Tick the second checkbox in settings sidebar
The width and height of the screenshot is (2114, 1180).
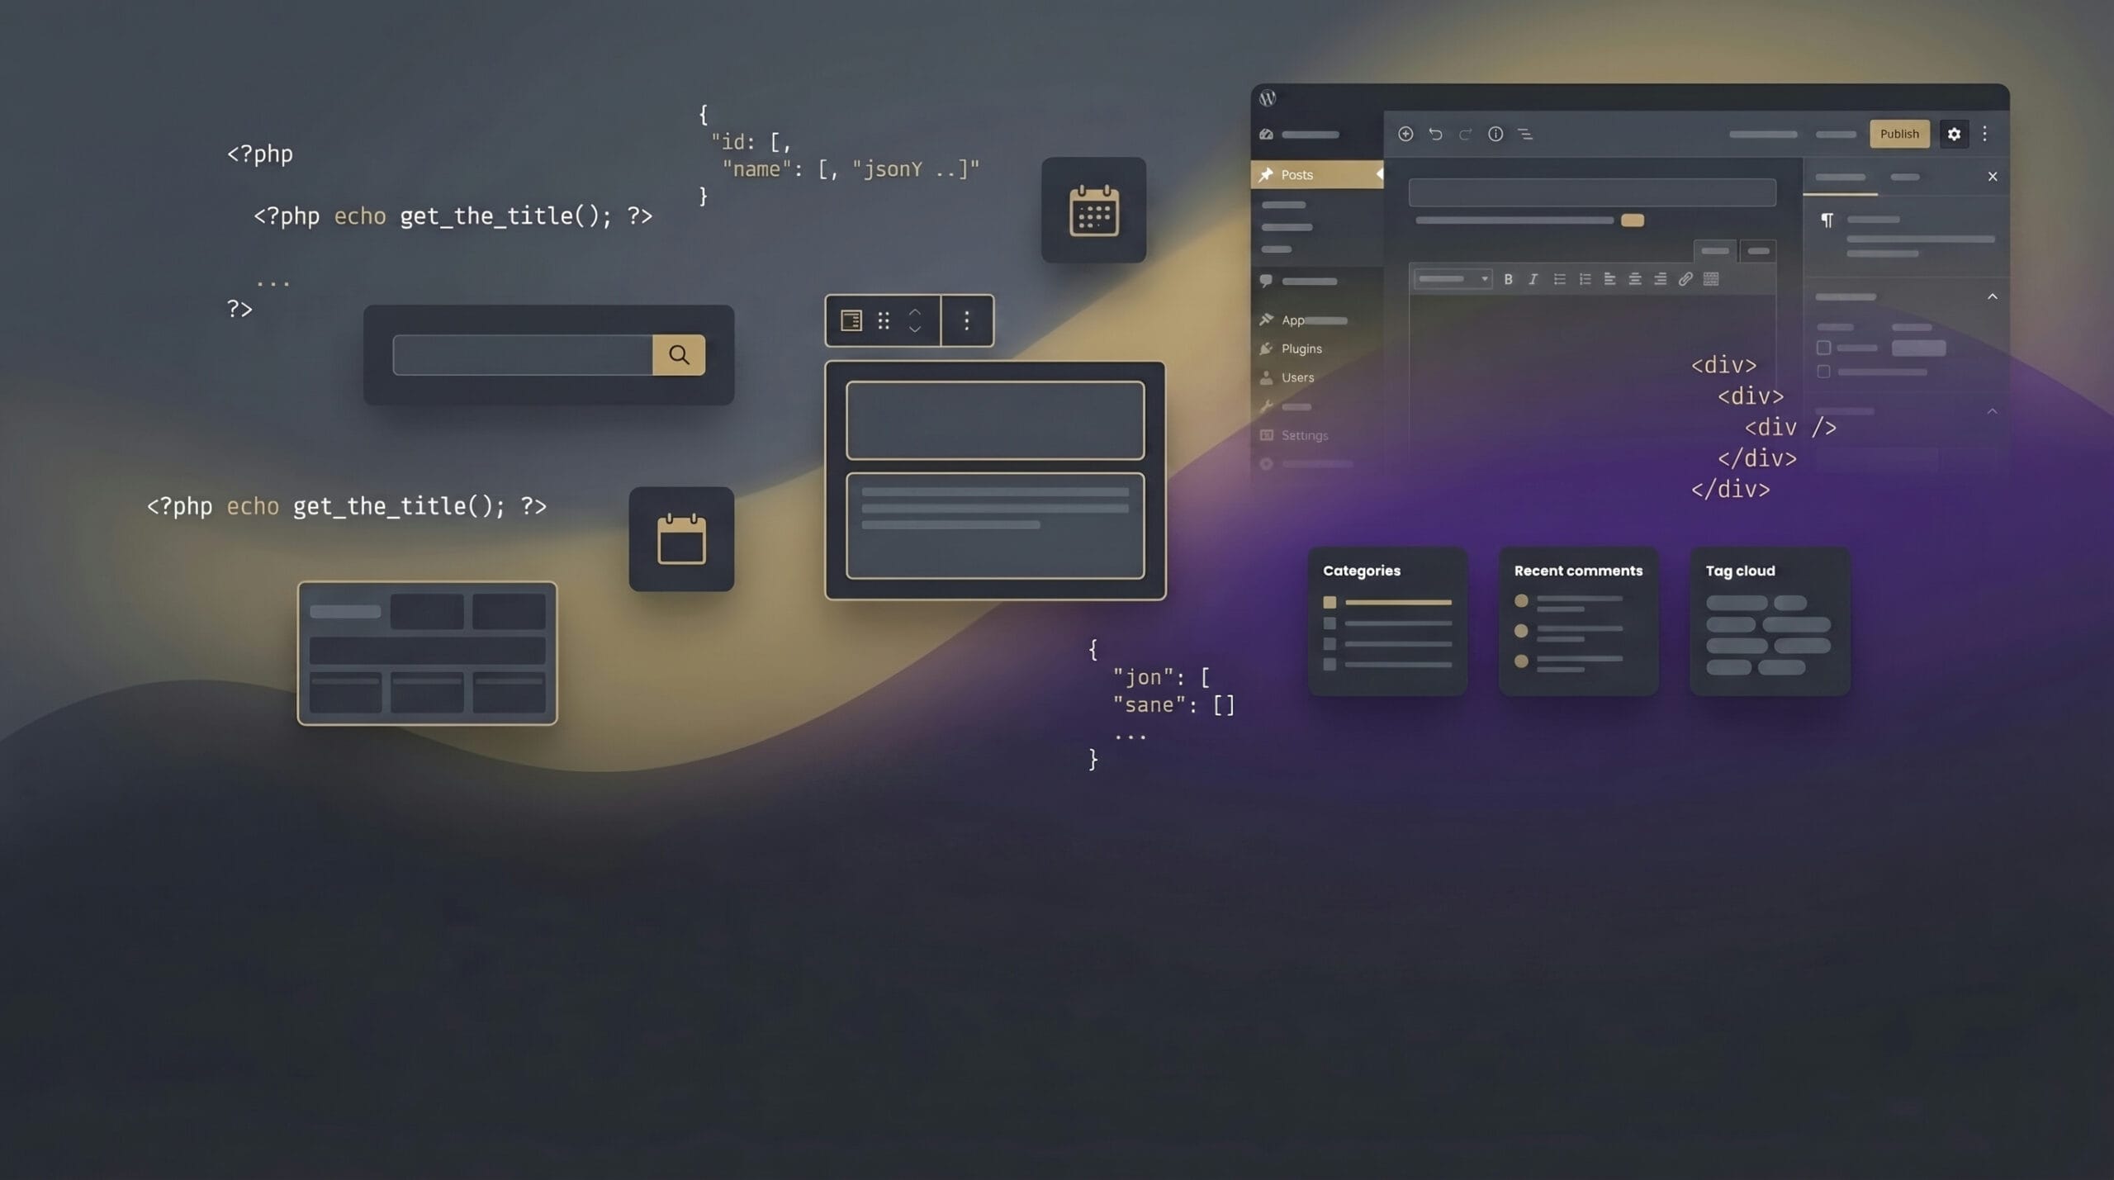pyautogui.click(x=1823, y=372)
